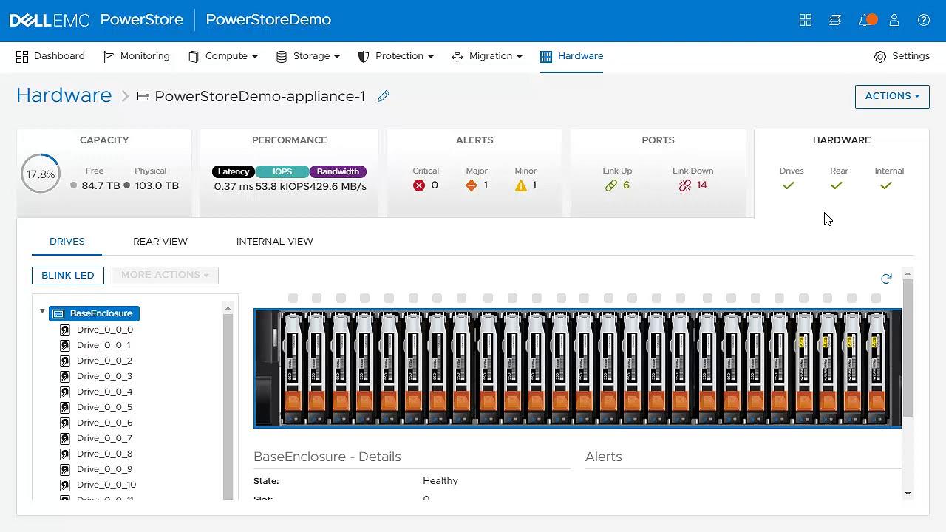Open the jobs list icon in header
This screenshot has width=946, height=532.
(x=835, y=20)
